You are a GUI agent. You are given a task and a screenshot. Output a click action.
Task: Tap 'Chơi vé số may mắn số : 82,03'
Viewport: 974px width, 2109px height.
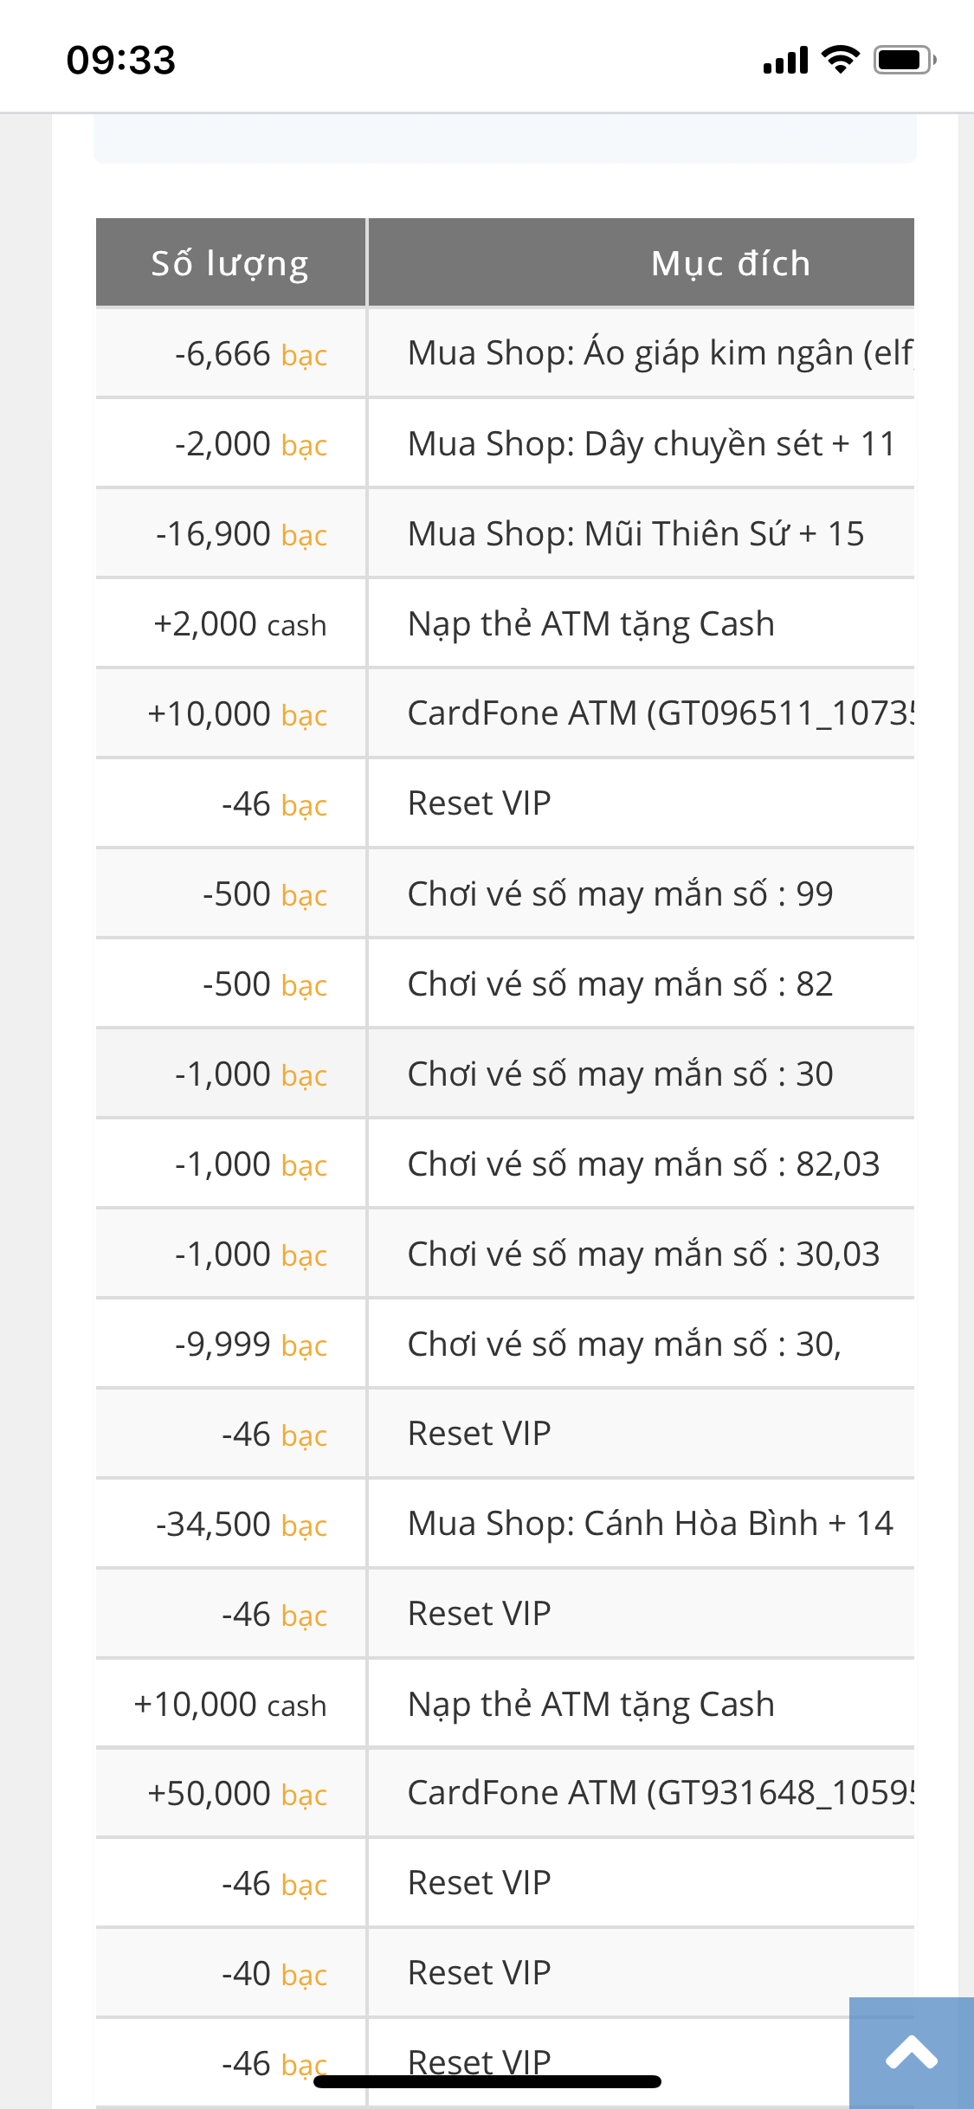pos(643,1164)
